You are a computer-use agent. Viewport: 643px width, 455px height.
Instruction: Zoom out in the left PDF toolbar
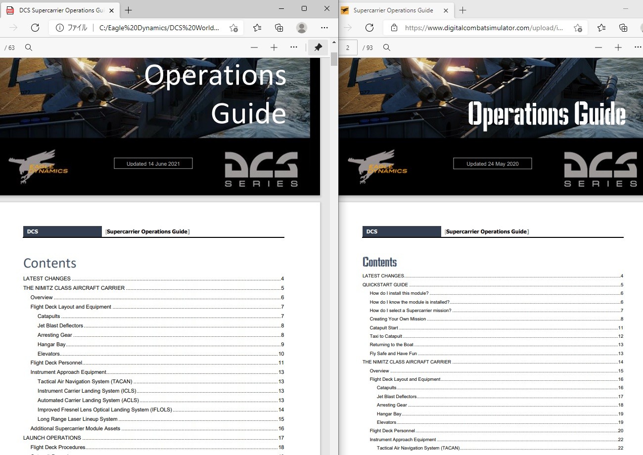tap(254, 47)
